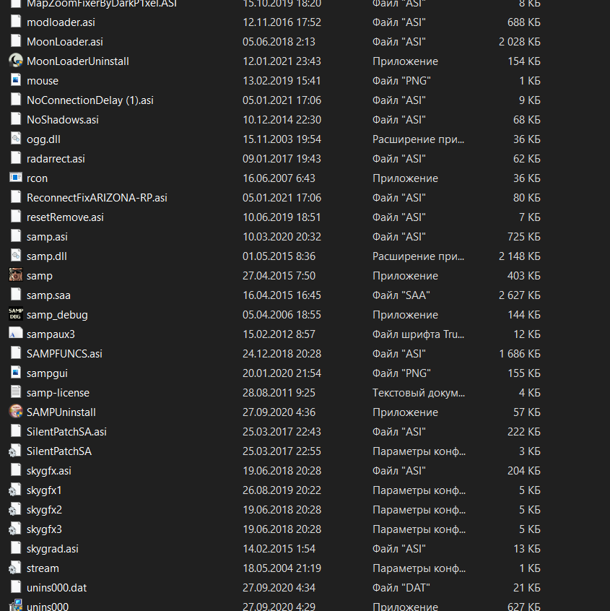
Task: Select the file name samp.saa
Action: click(48, 295)
